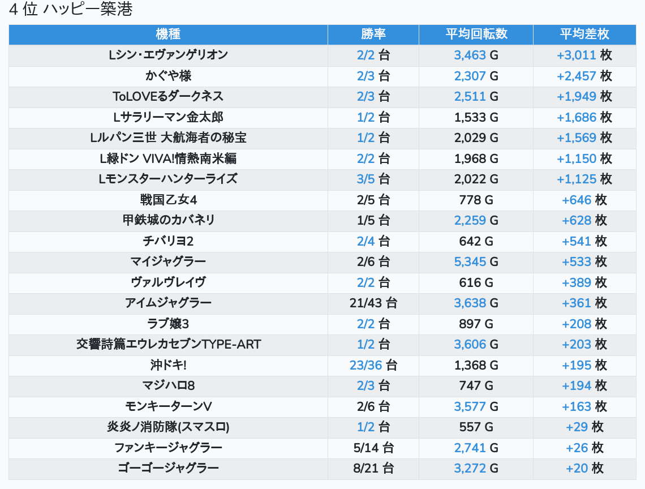Click average difference +2,457 枚
645x489 pixels.
(x=584, y=76)
